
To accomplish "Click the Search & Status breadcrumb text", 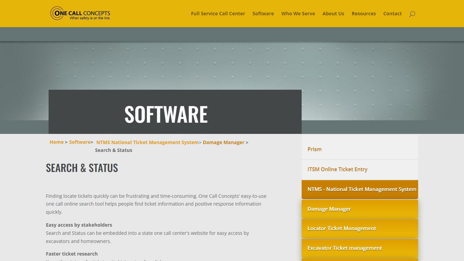I will pos(113,150).
